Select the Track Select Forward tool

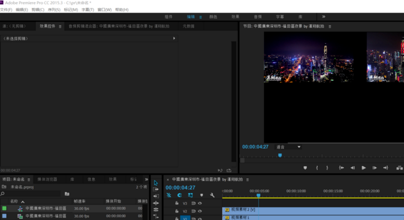point(156,189)
